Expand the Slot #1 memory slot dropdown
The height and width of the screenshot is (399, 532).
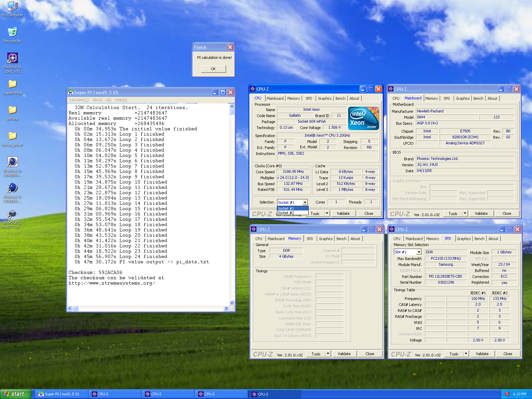coord(419,252)
